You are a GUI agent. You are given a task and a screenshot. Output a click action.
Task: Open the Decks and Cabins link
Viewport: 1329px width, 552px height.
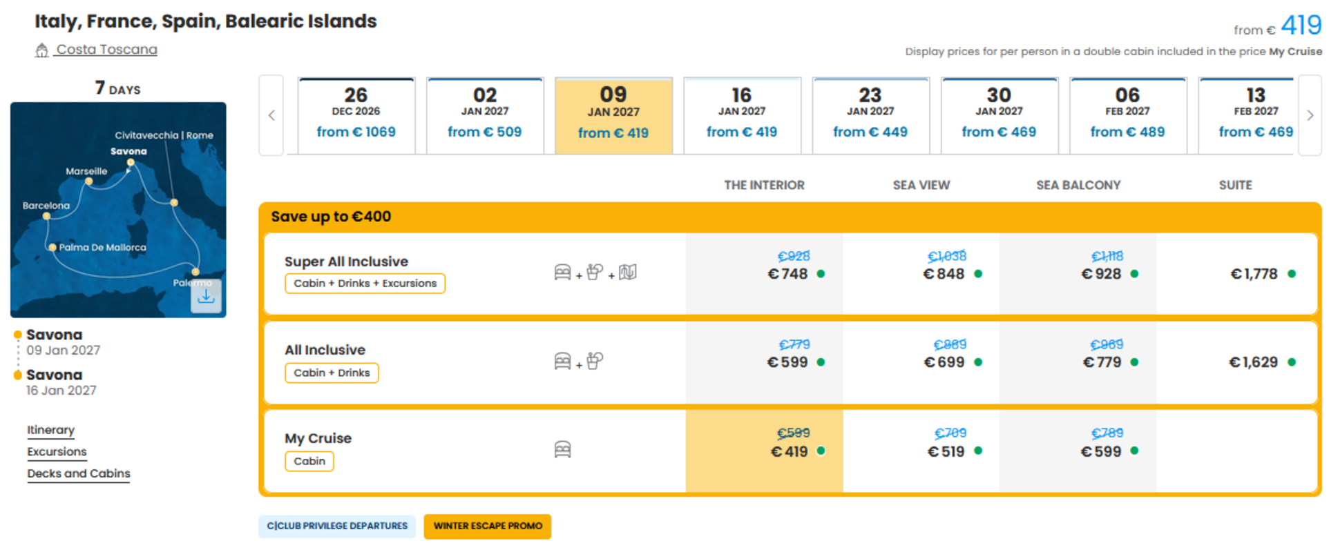click(79, 473)
